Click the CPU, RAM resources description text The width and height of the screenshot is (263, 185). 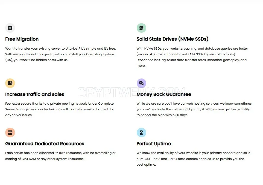pyautogui.click(x=60, y=156)
